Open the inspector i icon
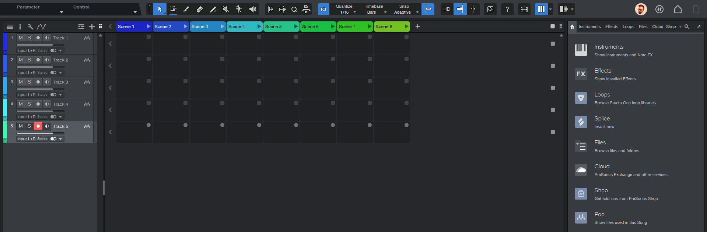This screenshot has width=707, height=232. [x=20, y=27]
